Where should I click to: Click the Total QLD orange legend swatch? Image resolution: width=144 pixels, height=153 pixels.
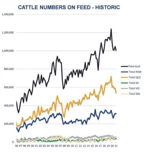click(x=124, y=77)
